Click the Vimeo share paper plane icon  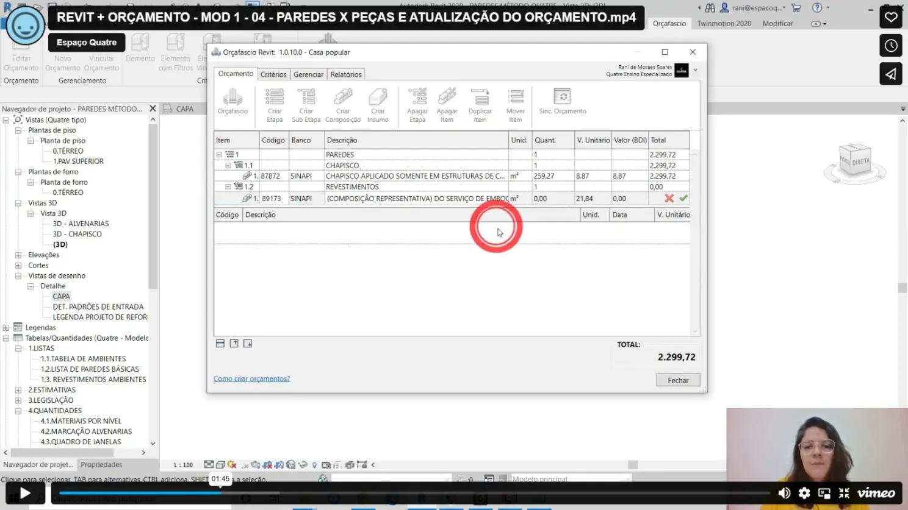(891, 74)
